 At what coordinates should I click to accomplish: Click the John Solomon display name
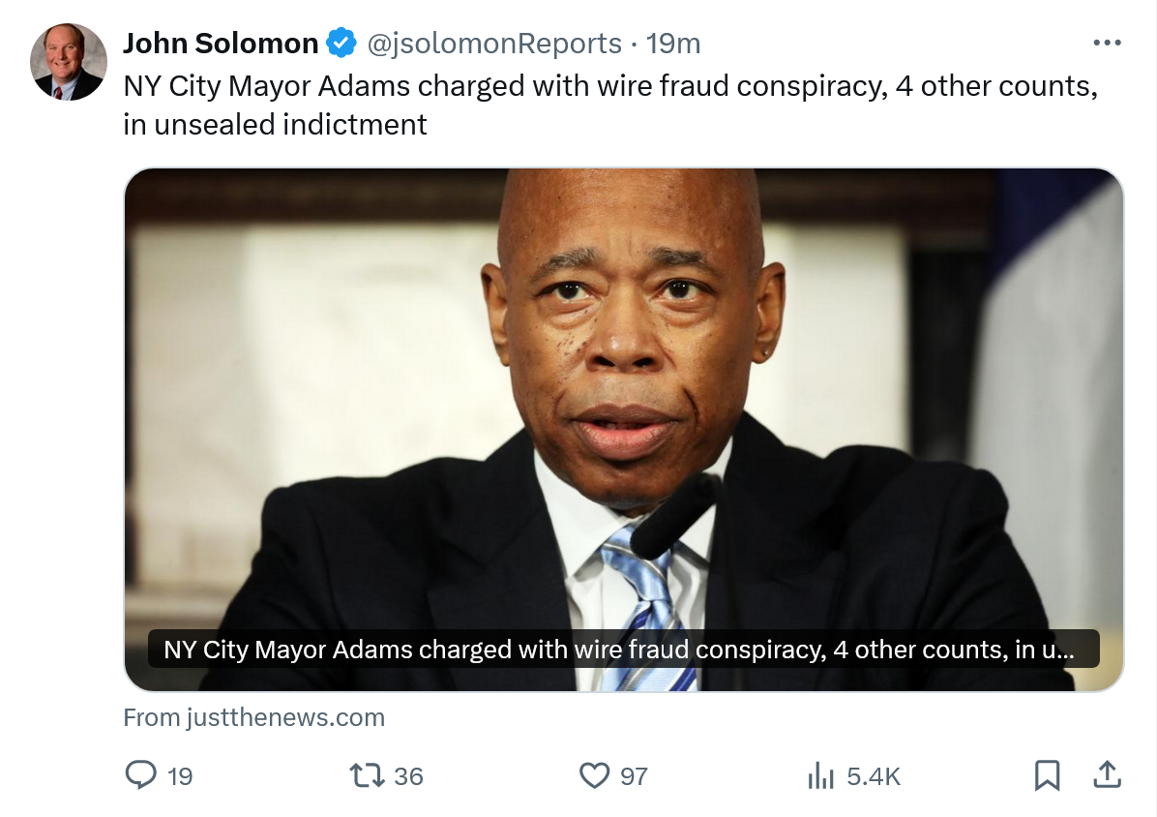point(221,44)
